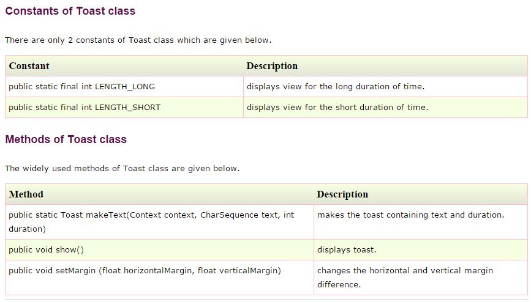Click the 'Constants of Toast class' heading
The image size is (531, 302).
click(x=70, y=11)
